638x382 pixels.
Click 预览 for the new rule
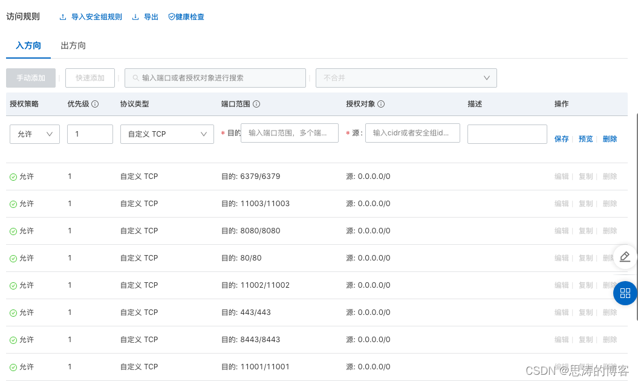pos(586,139)
